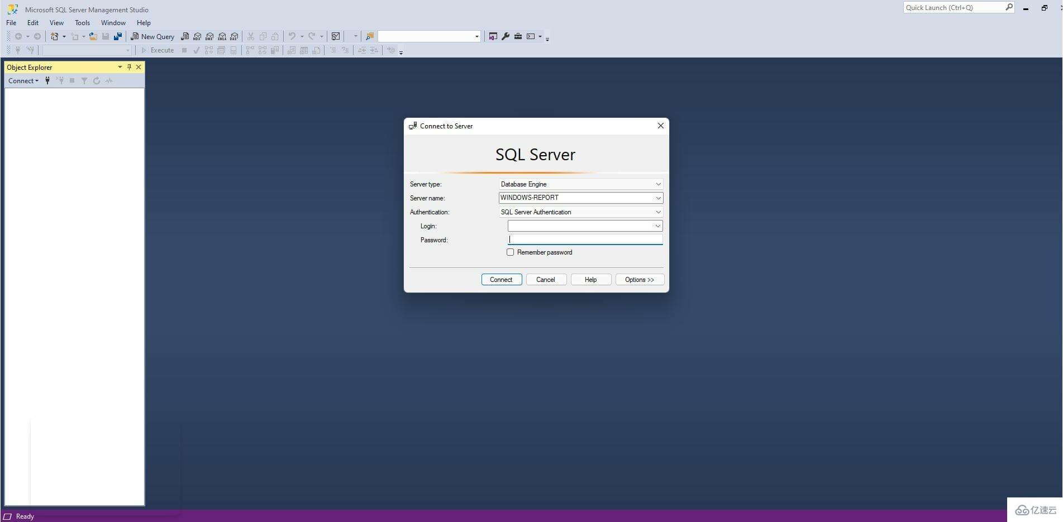Open the Tools menu
Image resolution: width=1063 pixels, height=522 pixels.
(82, 23)
